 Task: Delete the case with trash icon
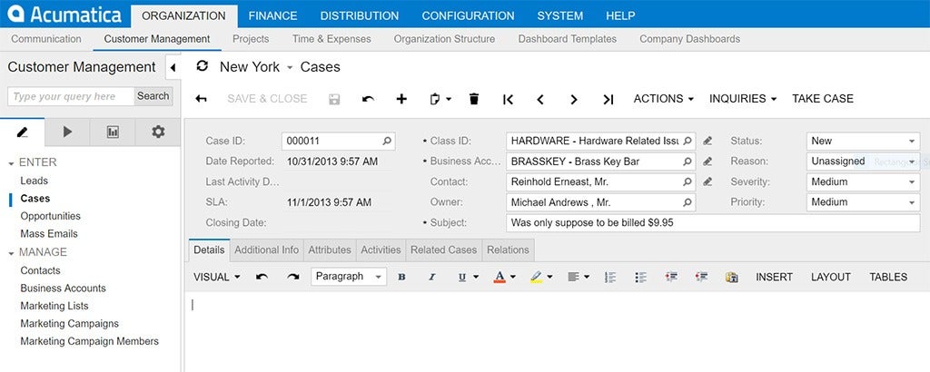click(x=473, y=99)
